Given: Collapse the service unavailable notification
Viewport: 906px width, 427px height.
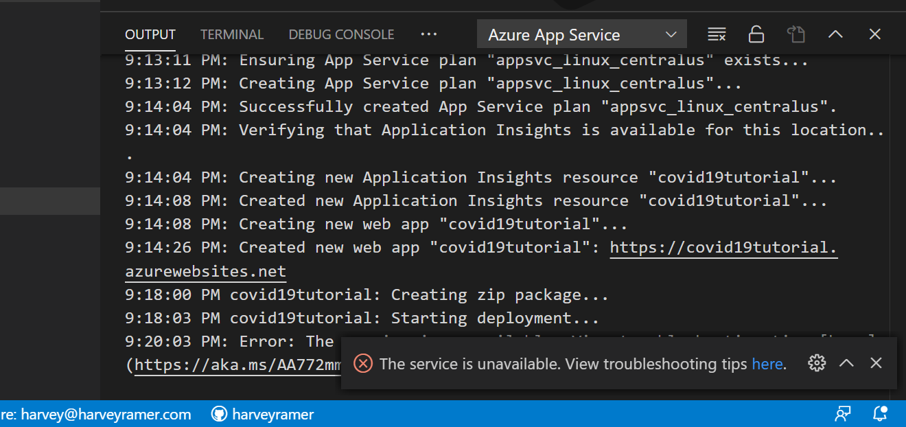Looking at the screenshot, I should [x=847, y=363].
